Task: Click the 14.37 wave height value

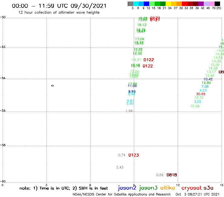Action: [137, 60]
